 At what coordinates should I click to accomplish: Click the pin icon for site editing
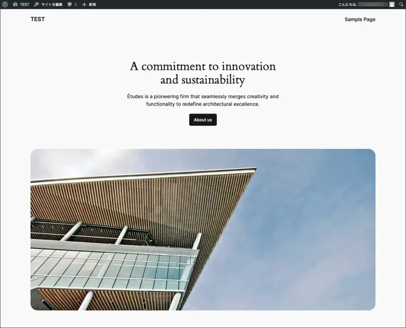(36, 4)
